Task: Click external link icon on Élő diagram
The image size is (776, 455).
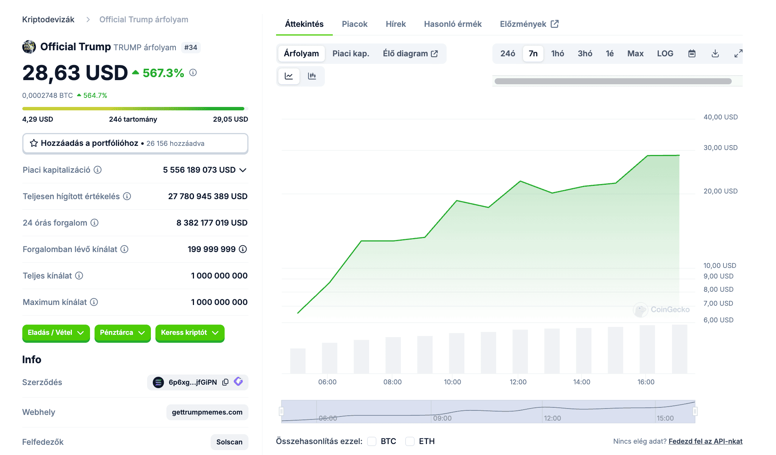Action: (x=435, y=54)
